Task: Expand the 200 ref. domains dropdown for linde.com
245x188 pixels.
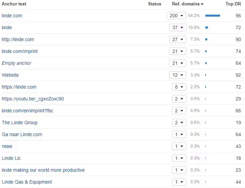Action: (x=176, y=16)
